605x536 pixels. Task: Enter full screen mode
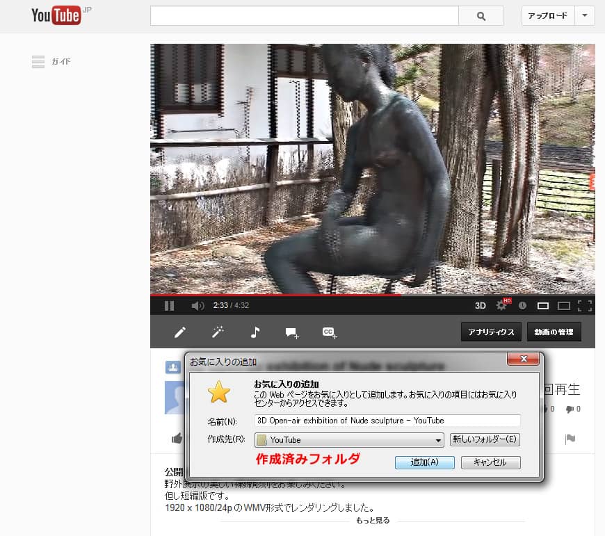pyautogui.click(x=584, y=305)
